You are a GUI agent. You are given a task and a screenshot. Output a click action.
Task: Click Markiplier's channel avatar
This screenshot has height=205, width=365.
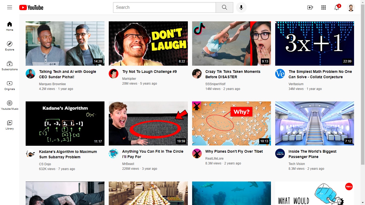[114, 73]
